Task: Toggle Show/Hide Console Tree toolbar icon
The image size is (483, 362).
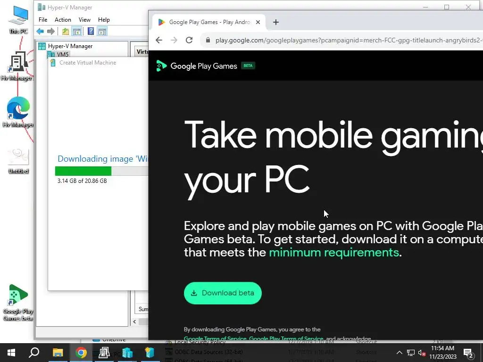Action: [77, 31]
